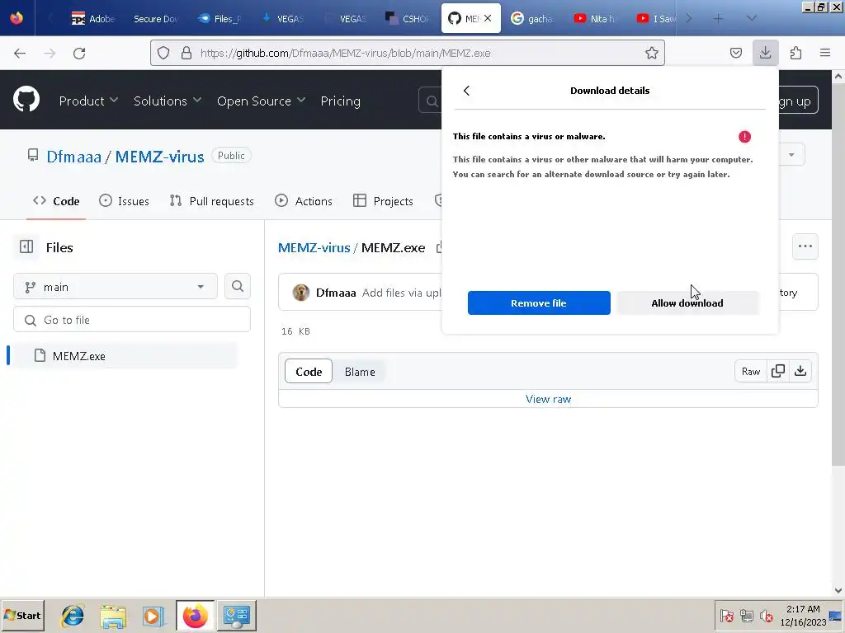Click page vertical scrollbar down arrow

pyautogui.click(x=838, y=590)
